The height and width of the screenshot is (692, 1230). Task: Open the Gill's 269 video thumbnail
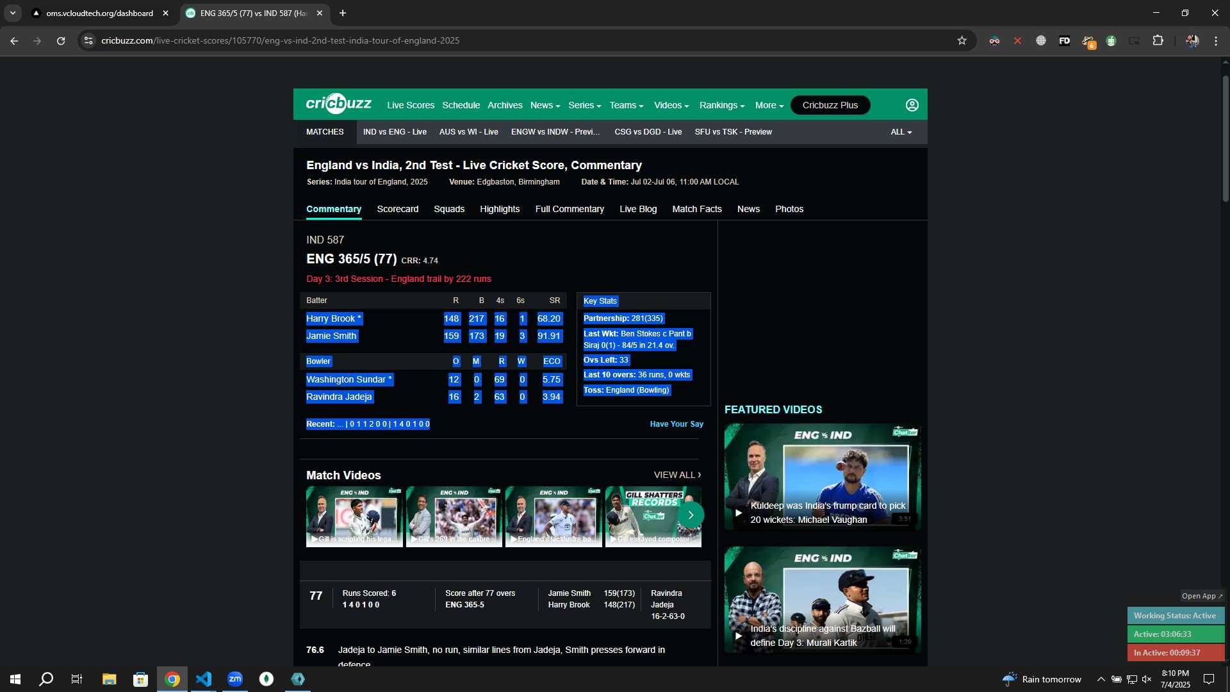coord(454,516)
